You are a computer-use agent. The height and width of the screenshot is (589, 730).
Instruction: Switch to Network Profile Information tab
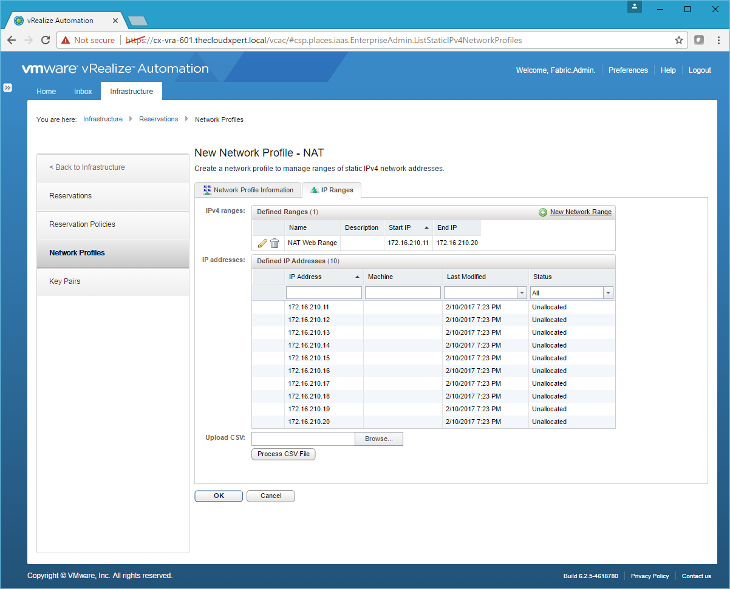pos(248,190)
